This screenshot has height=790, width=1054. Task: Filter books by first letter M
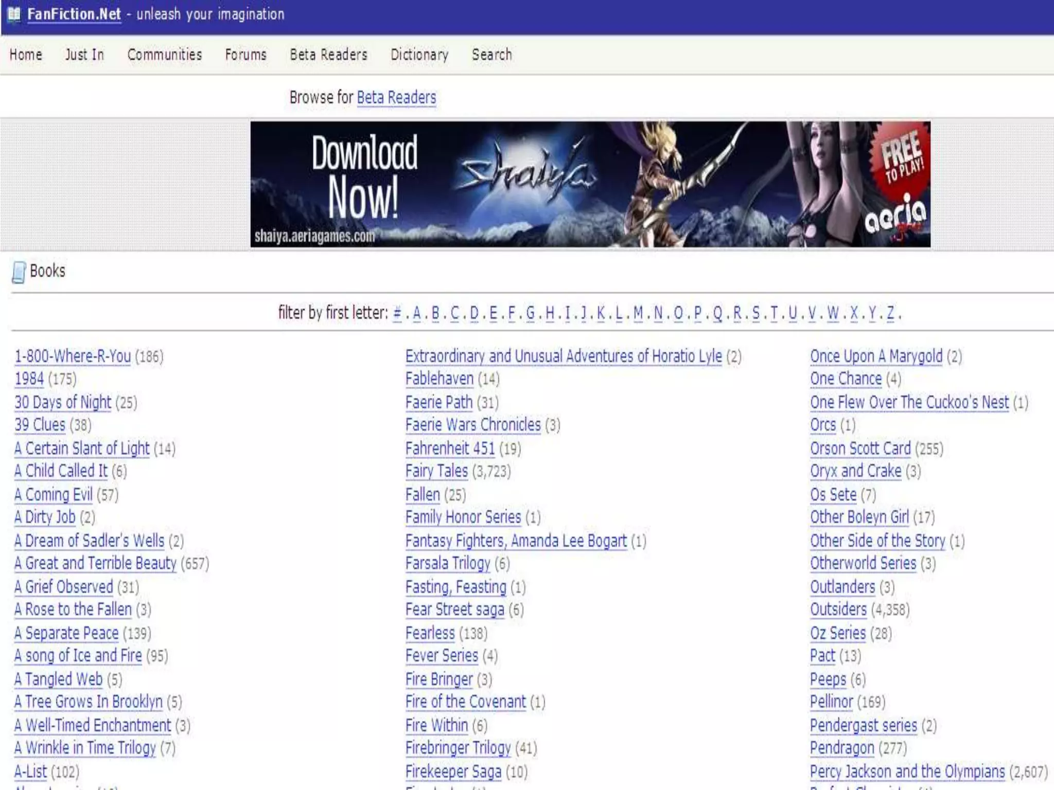click(638, 313)
